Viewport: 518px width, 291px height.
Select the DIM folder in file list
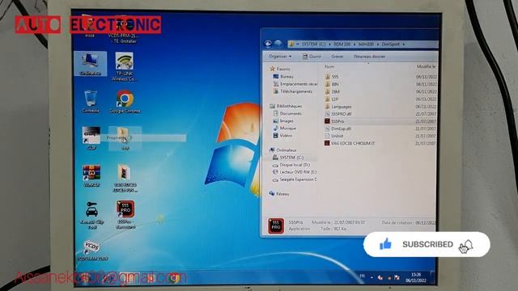tap(332, 91)
